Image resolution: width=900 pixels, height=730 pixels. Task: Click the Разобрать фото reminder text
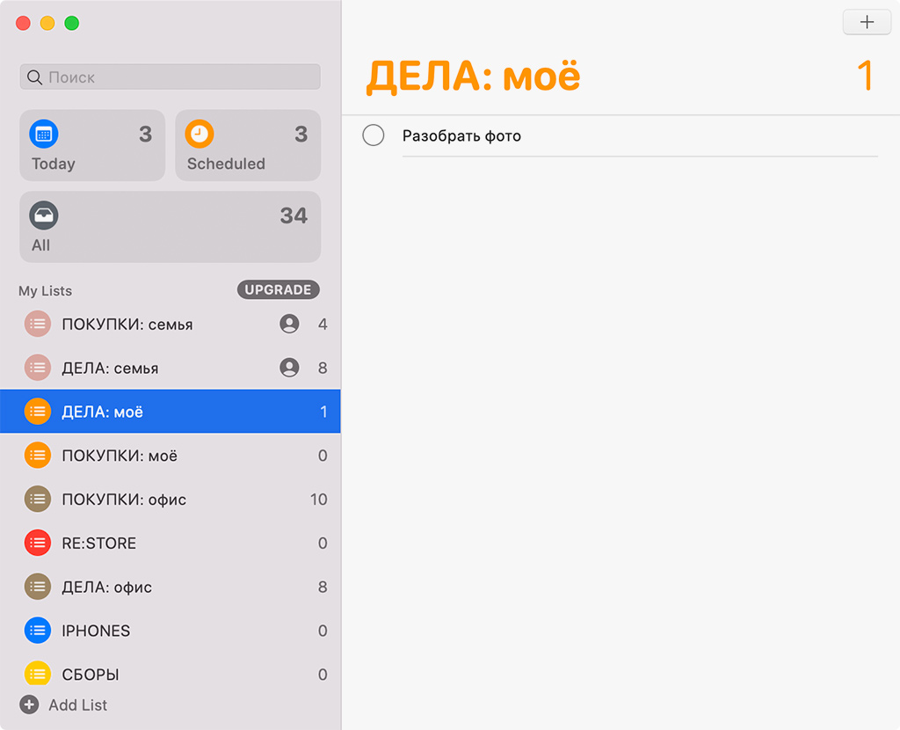pyautogui.click(x=461, y=136)
